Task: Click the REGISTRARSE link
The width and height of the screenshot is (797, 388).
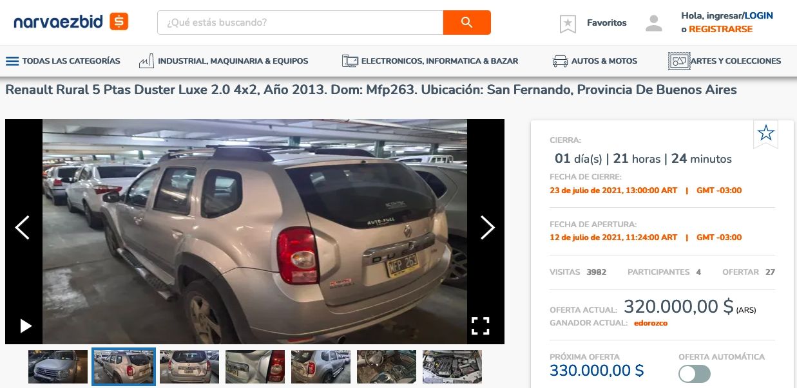Action: [720, 29]
